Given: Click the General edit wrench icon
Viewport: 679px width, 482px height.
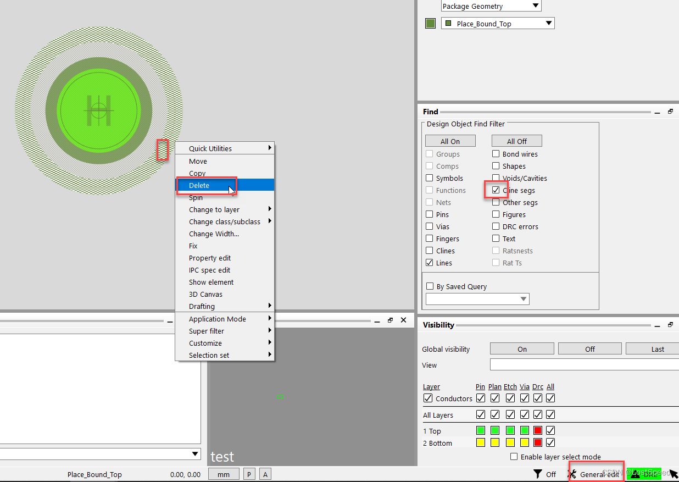Looking at the screenshot, I should pos(572,474).
